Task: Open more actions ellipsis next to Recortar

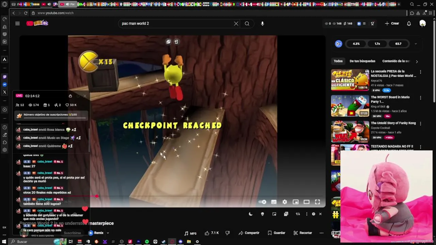Action: [321, 233]
